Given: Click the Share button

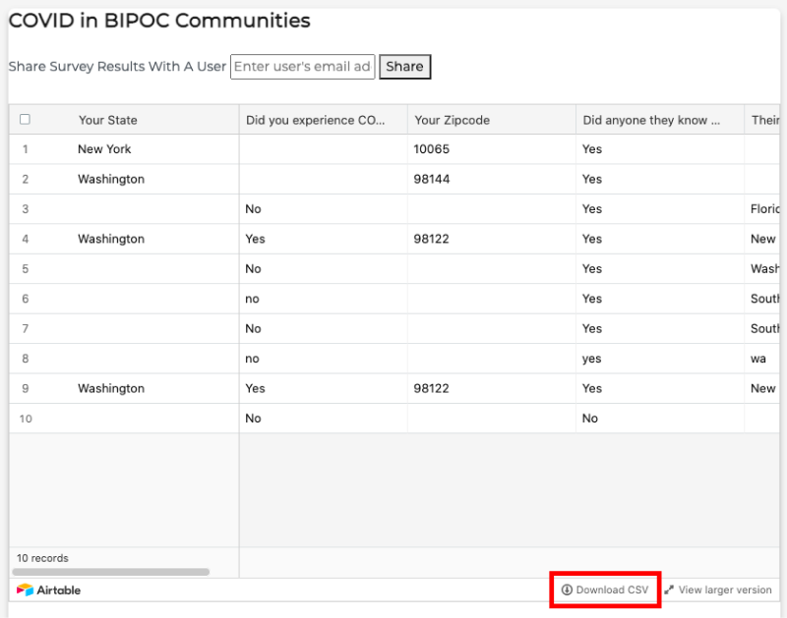Looking at the screenshot, I should coord(404,67).
